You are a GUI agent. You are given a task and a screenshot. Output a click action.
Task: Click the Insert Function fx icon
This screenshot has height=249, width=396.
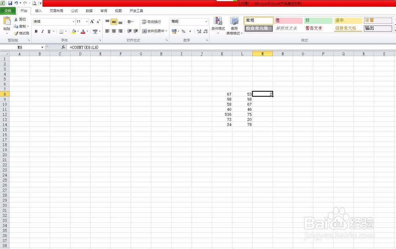pos(63,47)
